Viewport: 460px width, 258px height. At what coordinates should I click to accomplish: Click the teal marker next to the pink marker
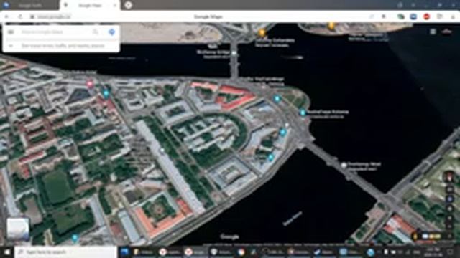tap(106, 94)
